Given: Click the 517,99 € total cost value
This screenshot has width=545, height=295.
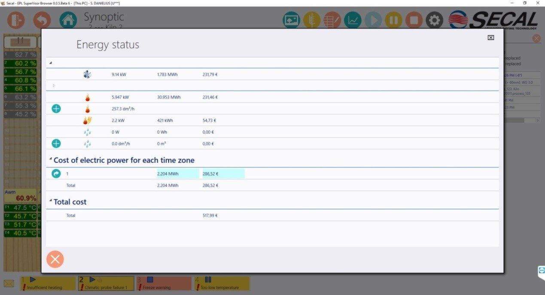Looking at the screenshot, I should (210, 216).
